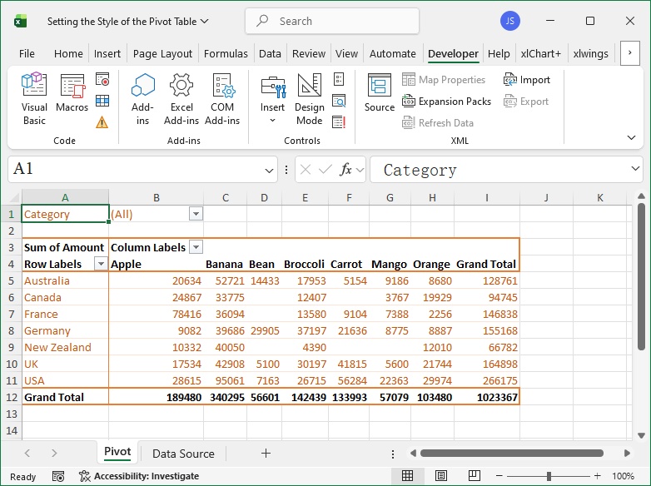The height and width of the screenshot is (486, 651).
Task: Open the Add-ins dialog
Action: pyautogui.click(x=142, y=99)
